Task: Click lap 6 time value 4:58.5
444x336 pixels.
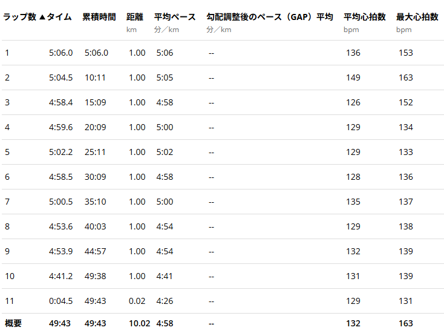Action: [x=60, y=177]
